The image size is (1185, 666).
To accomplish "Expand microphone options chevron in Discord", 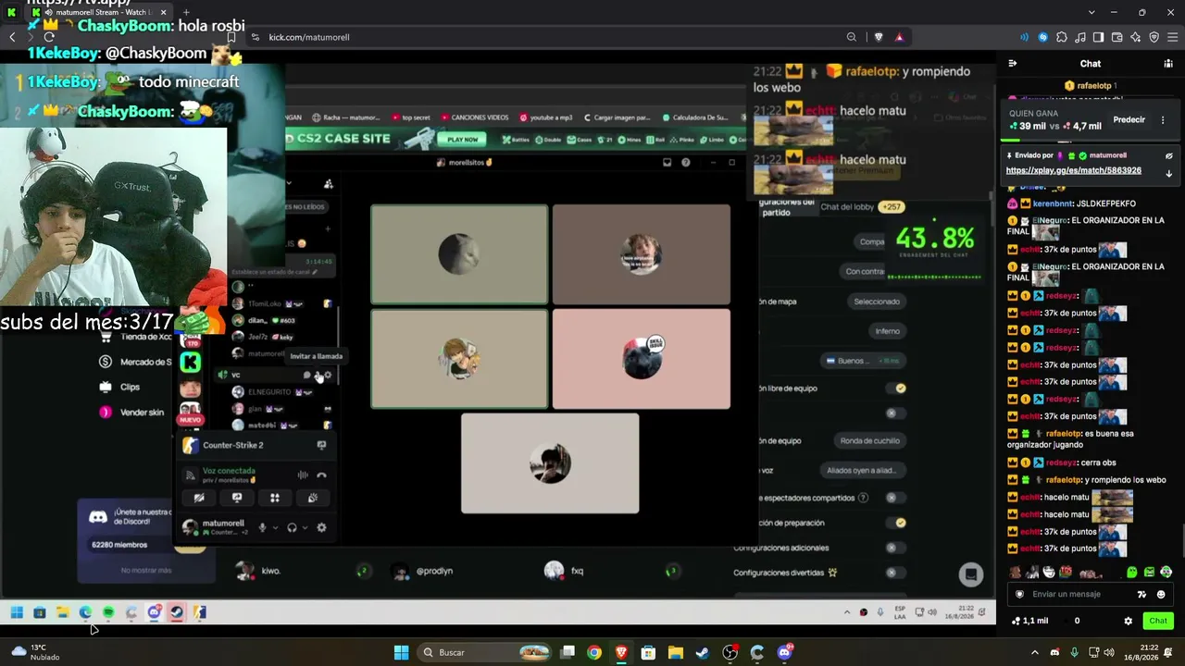I will point(275,527).
